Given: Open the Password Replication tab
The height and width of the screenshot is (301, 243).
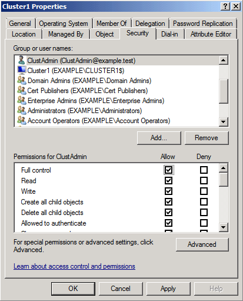Looking at the screenshot, I should coord(203,24).
